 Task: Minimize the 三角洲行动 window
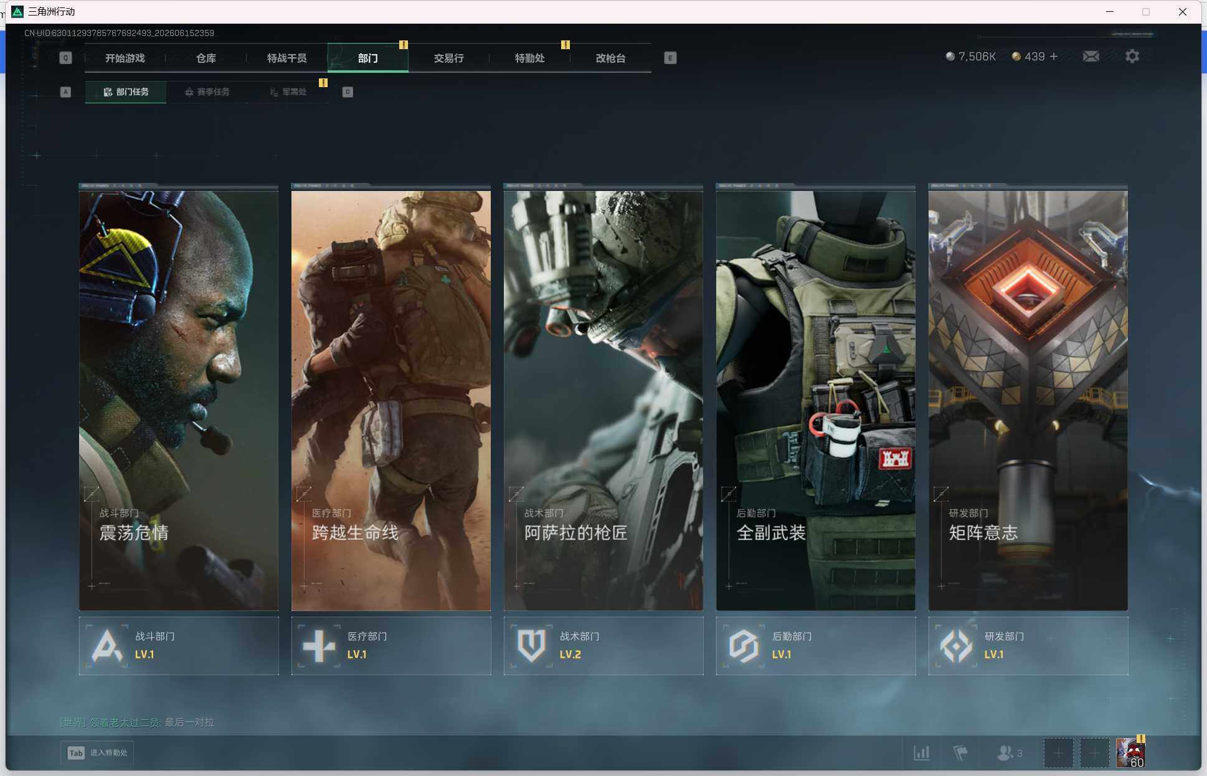pyautogui.click(x=1110, y=12)
